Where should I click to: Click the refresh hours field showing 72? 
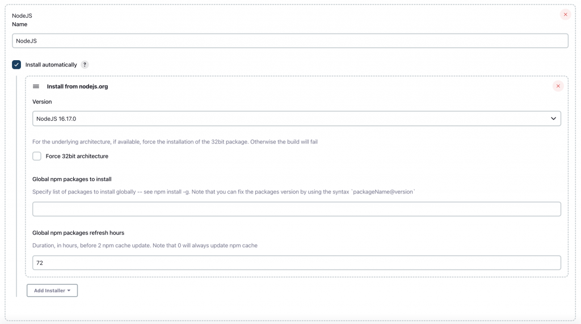(296, 263)
